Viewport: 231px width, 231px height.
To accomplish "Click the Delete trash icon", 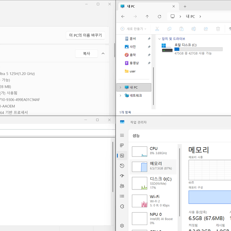I will coord(218,29).
